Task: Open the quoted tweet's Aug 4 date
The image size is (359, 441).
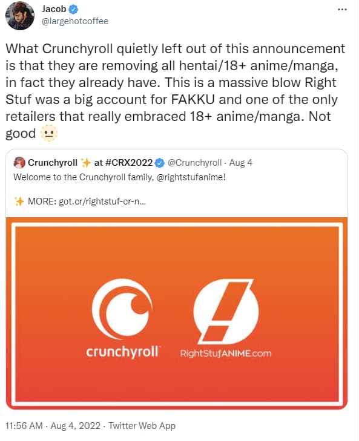Action: [241, 163]
